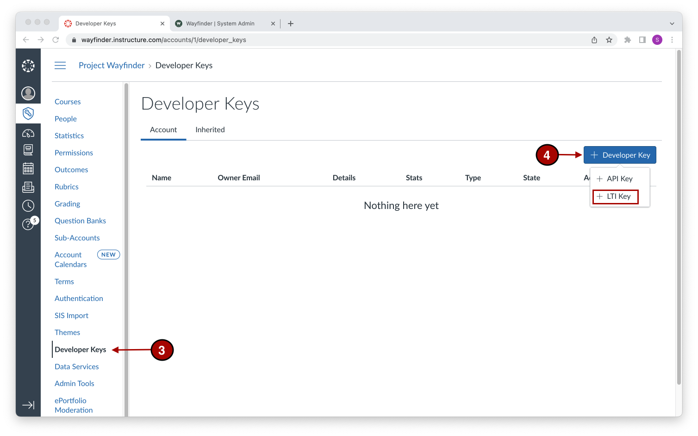Expand the global navigation with arrow icon
Image resolution: width=698 pixels, height=436 pixels.
click(28, 405)
